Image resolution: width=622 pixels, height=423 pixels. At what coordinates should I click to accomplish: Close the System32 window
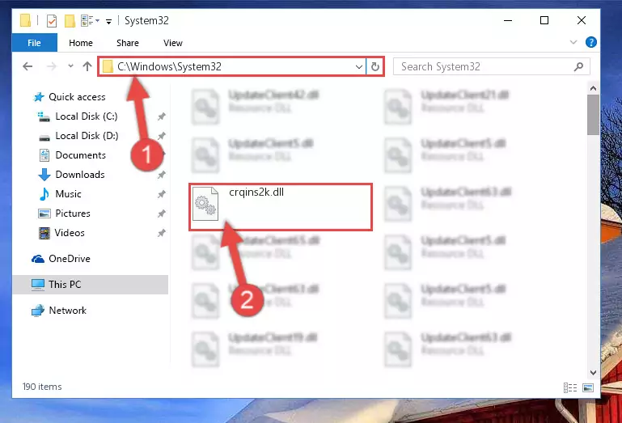[581, 20]
